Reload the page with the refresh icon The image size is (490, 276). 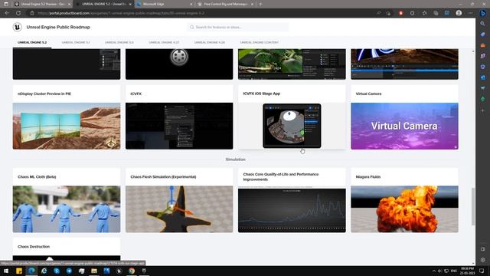[18, 13]
